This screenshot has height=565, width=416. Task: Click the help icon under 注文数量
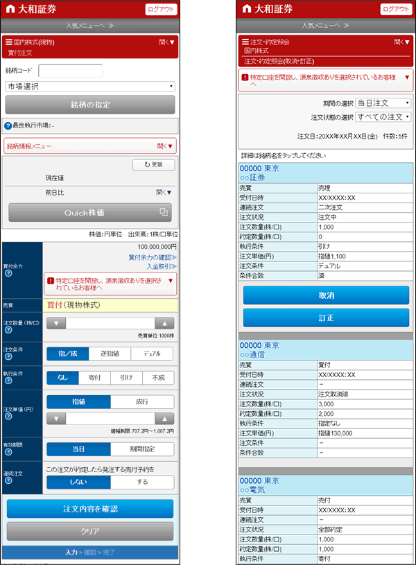[8, 331]
